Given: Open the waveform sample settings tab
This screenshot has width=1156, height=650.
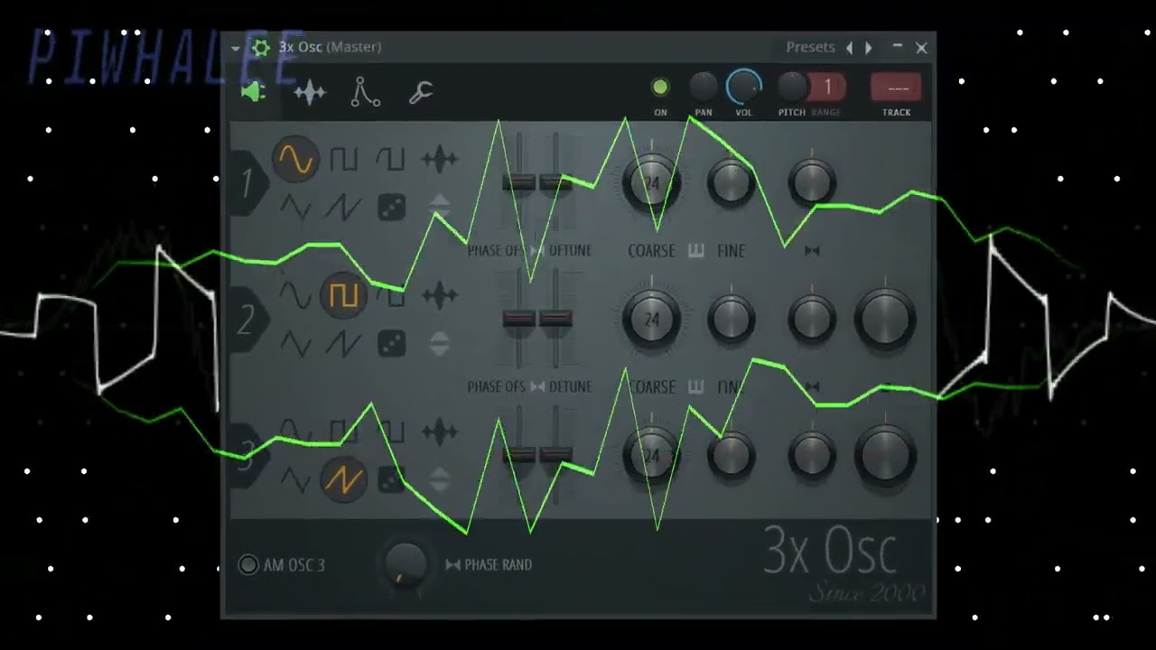Looking at the screenshot, I should [x=309, y=92].
